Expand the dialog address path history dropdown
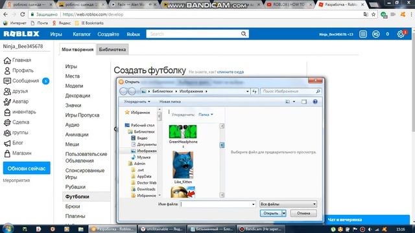 click(x=248, y=91)
